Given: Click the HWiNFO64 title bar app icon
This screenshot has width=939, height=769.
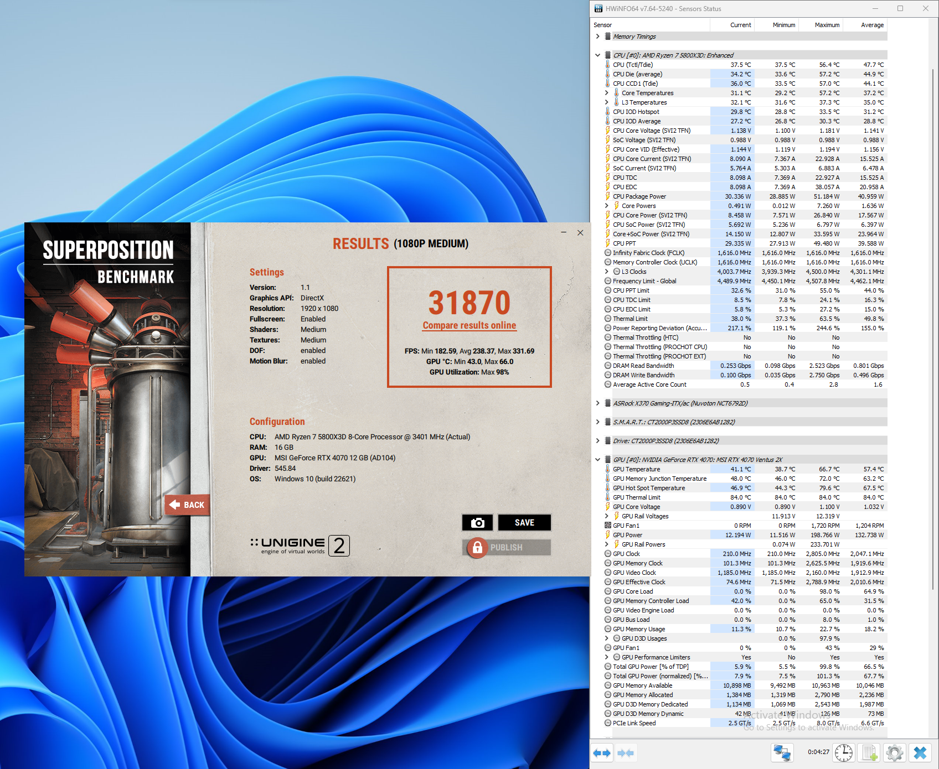Looking at the screenshot, I should [x=598, y=8].
